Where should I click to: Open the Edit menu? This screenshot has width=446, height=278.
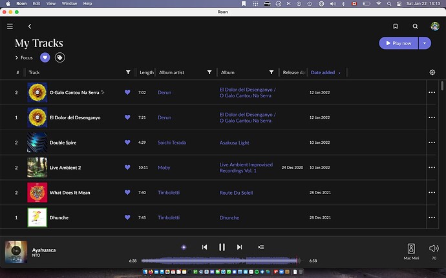36,4
